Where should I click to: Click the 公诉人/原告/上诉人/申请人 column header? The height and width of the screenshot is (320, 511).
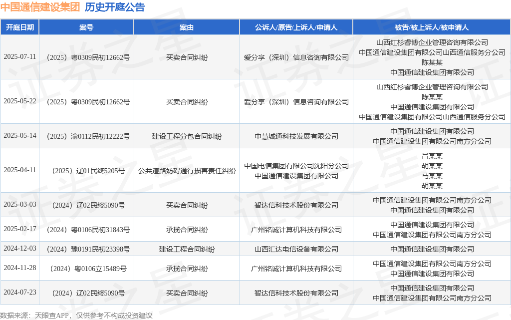coord(296,27)
